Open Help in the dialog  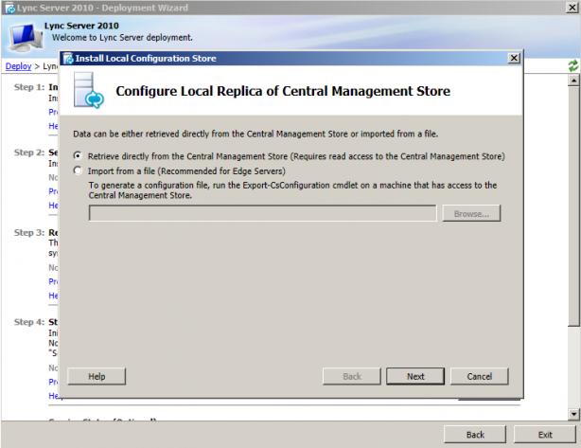[x=97, y=376]
